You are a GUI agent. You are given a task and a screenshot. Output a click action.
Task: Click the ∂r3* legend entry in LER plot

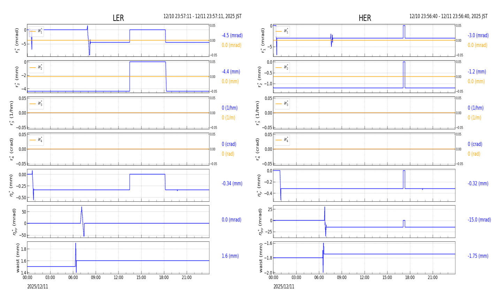36,103
